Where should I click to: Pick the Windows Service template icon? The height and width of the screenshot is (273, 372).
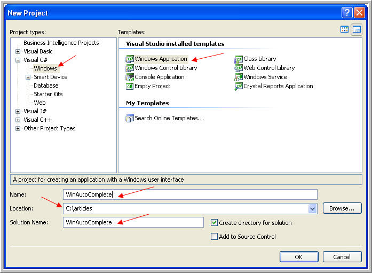[x=239, y=77]
